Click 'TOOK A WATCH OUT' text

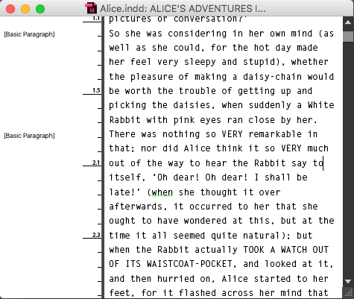coord(285,250)
